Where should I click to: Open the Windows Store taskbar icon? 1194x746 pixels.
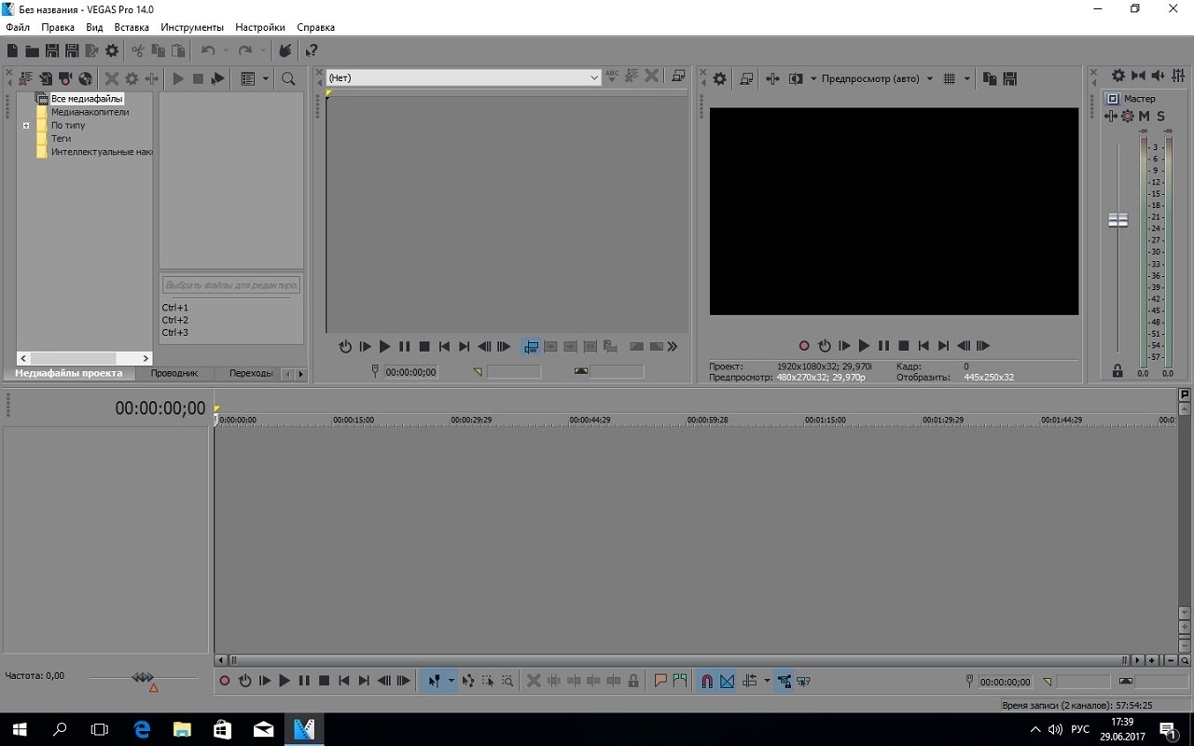pyautogui.click(x=223, y=729)
